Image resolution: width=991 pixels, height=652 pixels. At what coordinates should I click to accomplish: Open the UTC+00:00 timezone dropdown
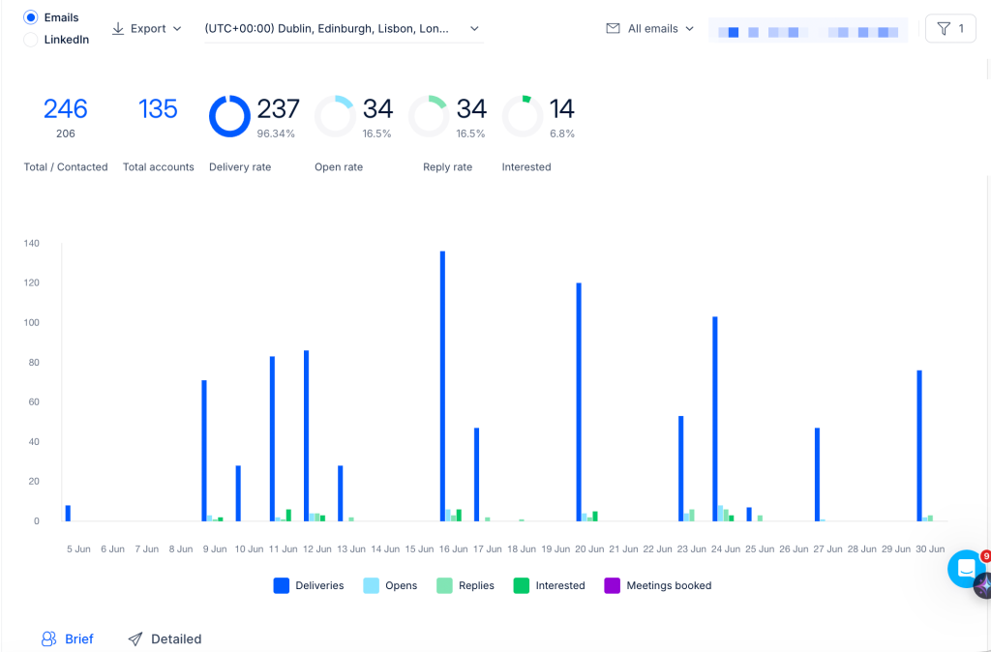tap(344, 28)
